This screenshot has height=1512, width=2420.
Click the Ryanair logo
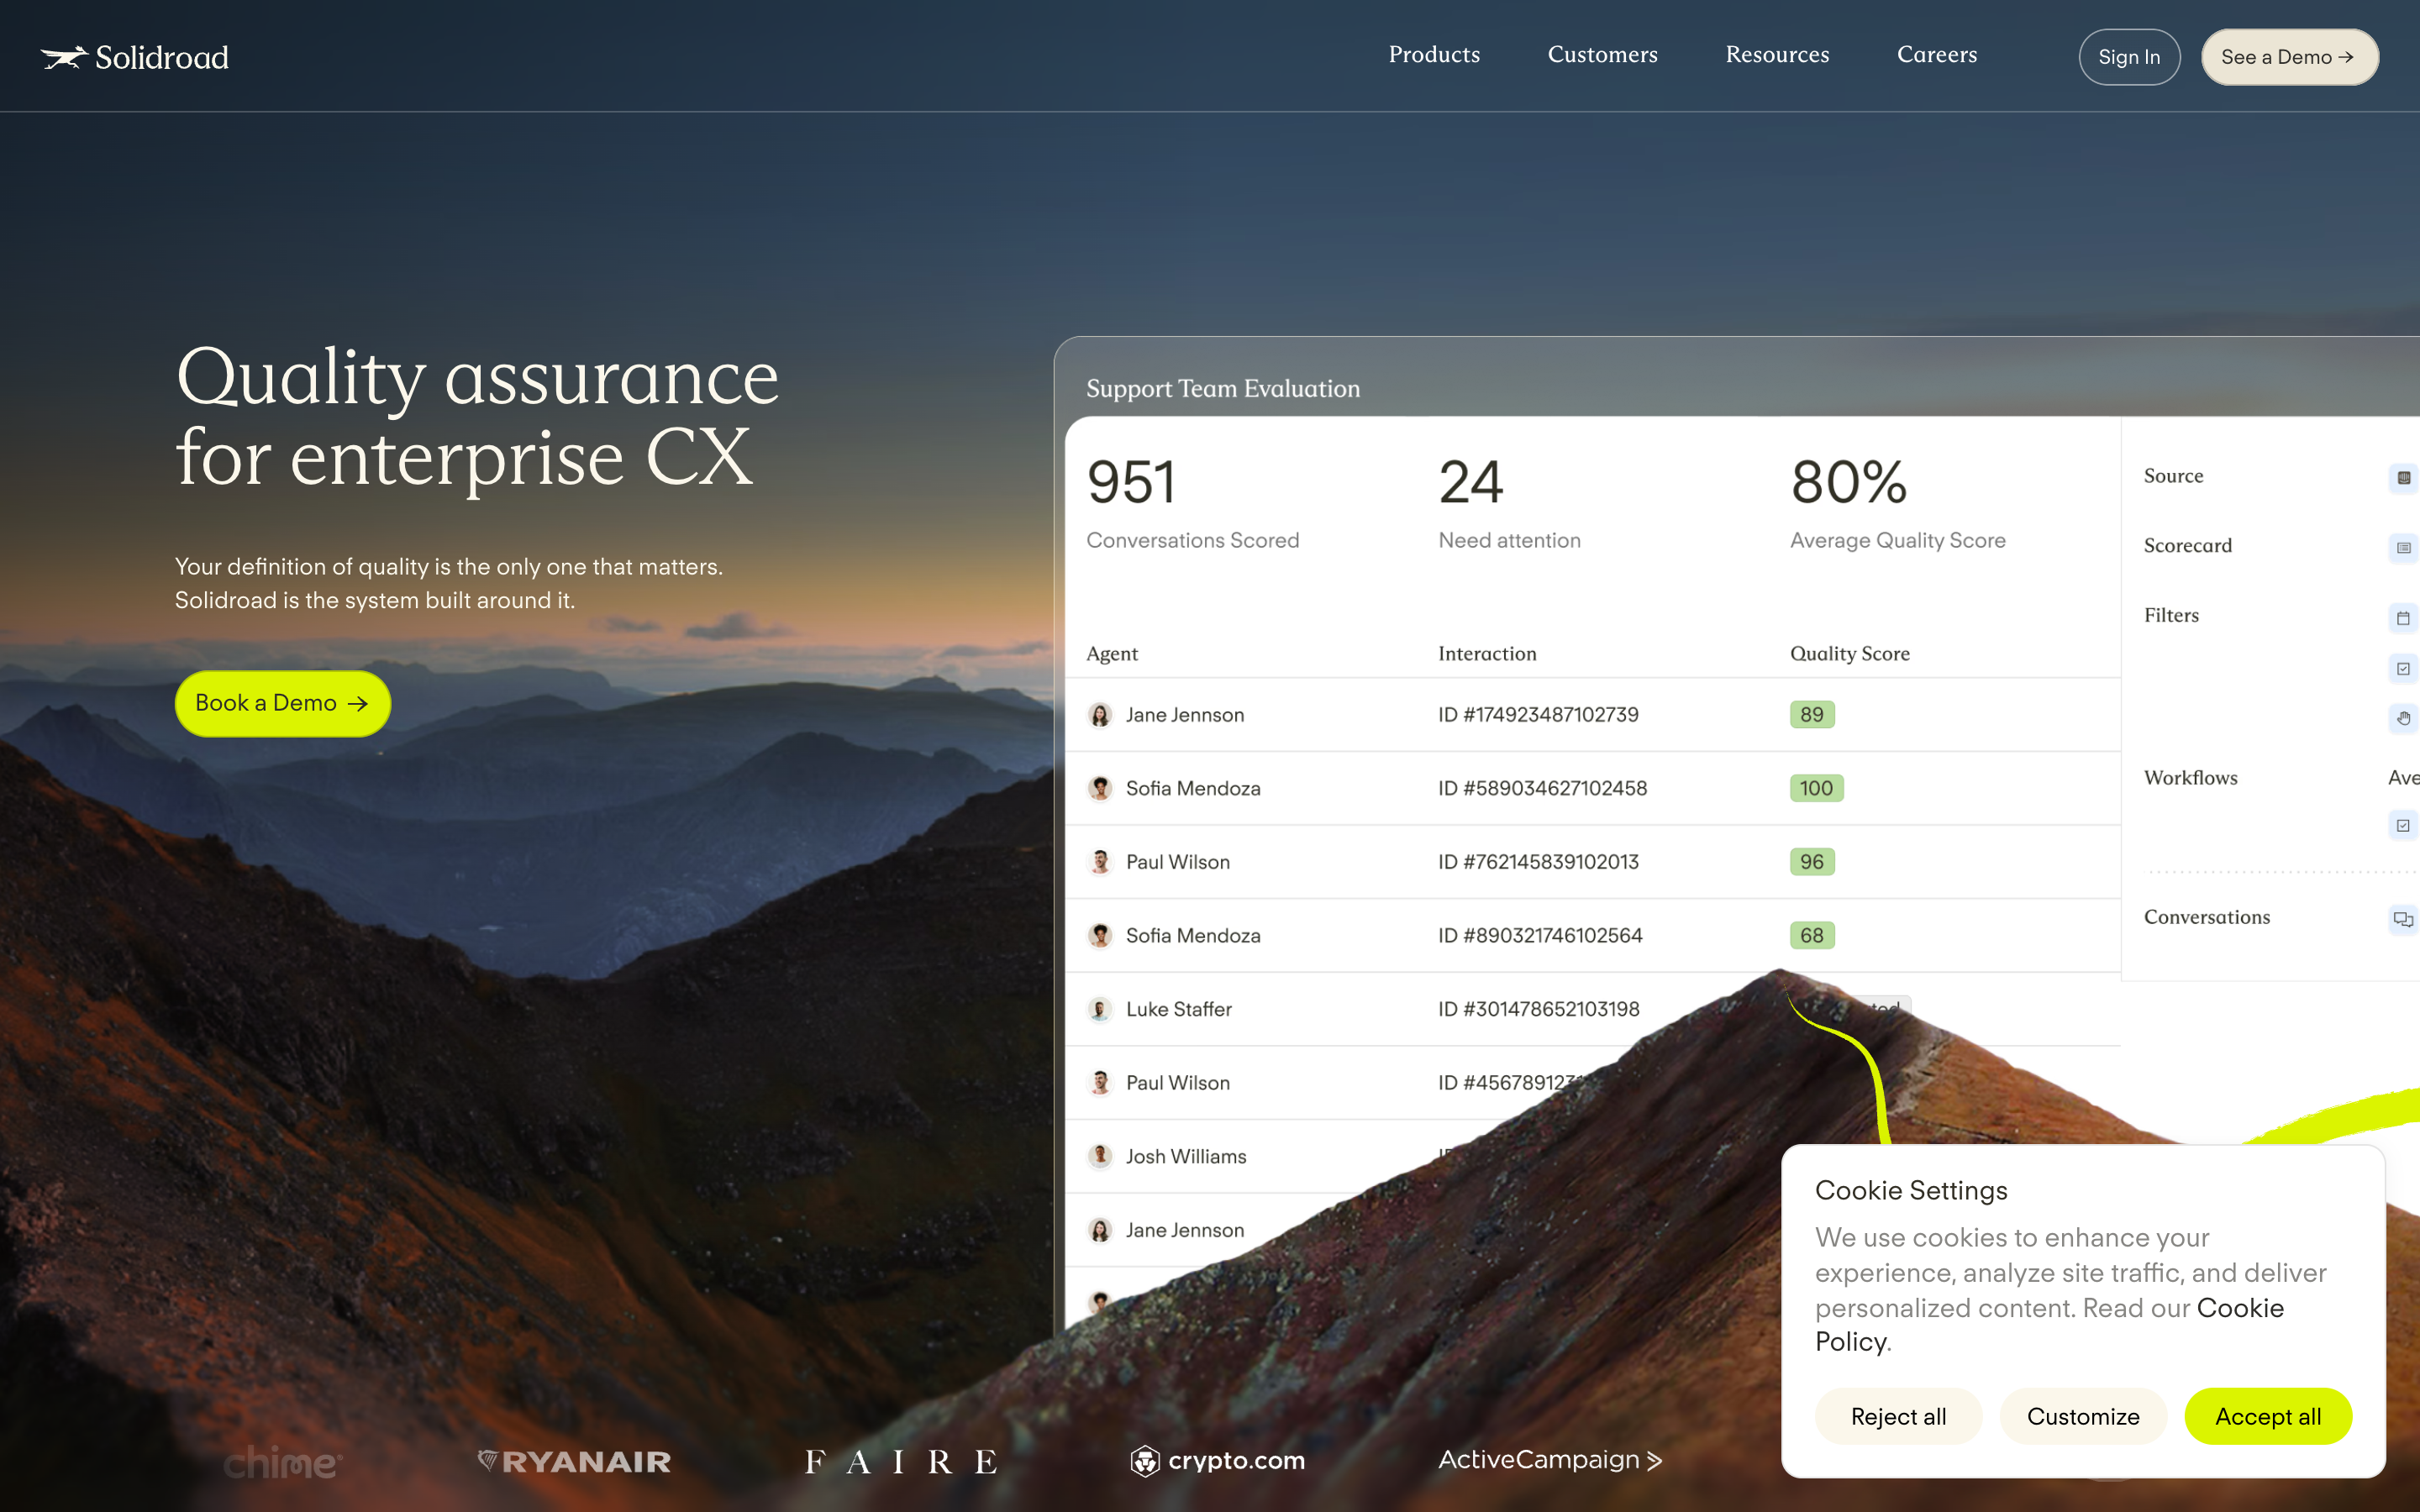[x=574, y=1462]
